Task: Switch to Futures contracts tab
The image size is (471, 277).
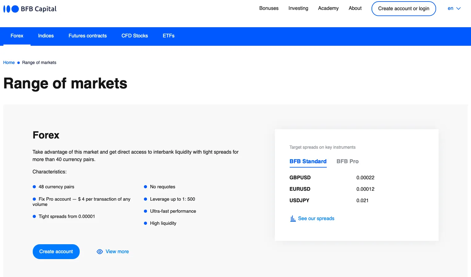Action: (87, 36)
